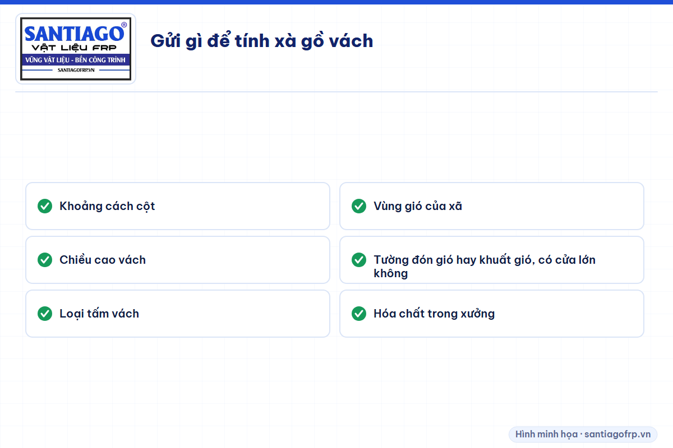Select the text Vùng gió của xã

(418, 206)
